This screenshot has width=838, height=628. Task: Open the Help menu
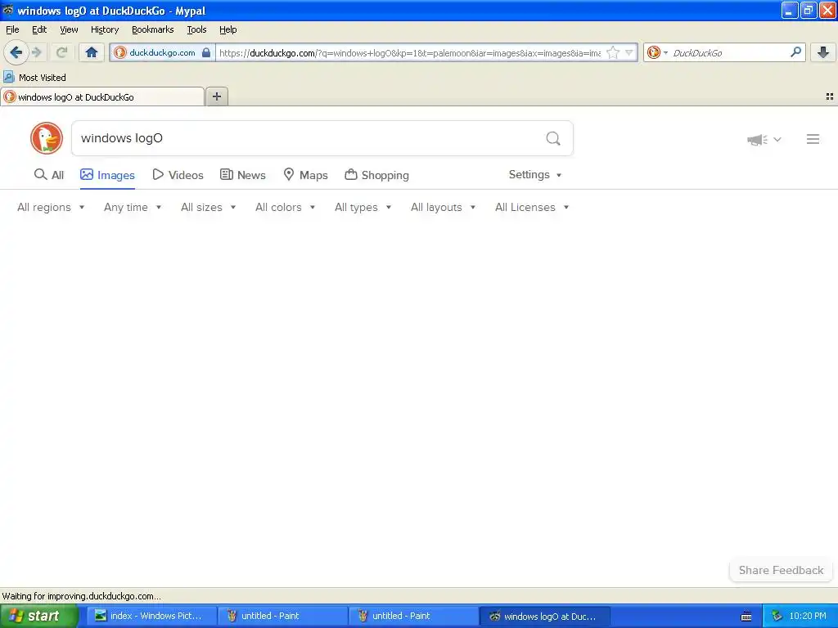click(x=228, y=29)
